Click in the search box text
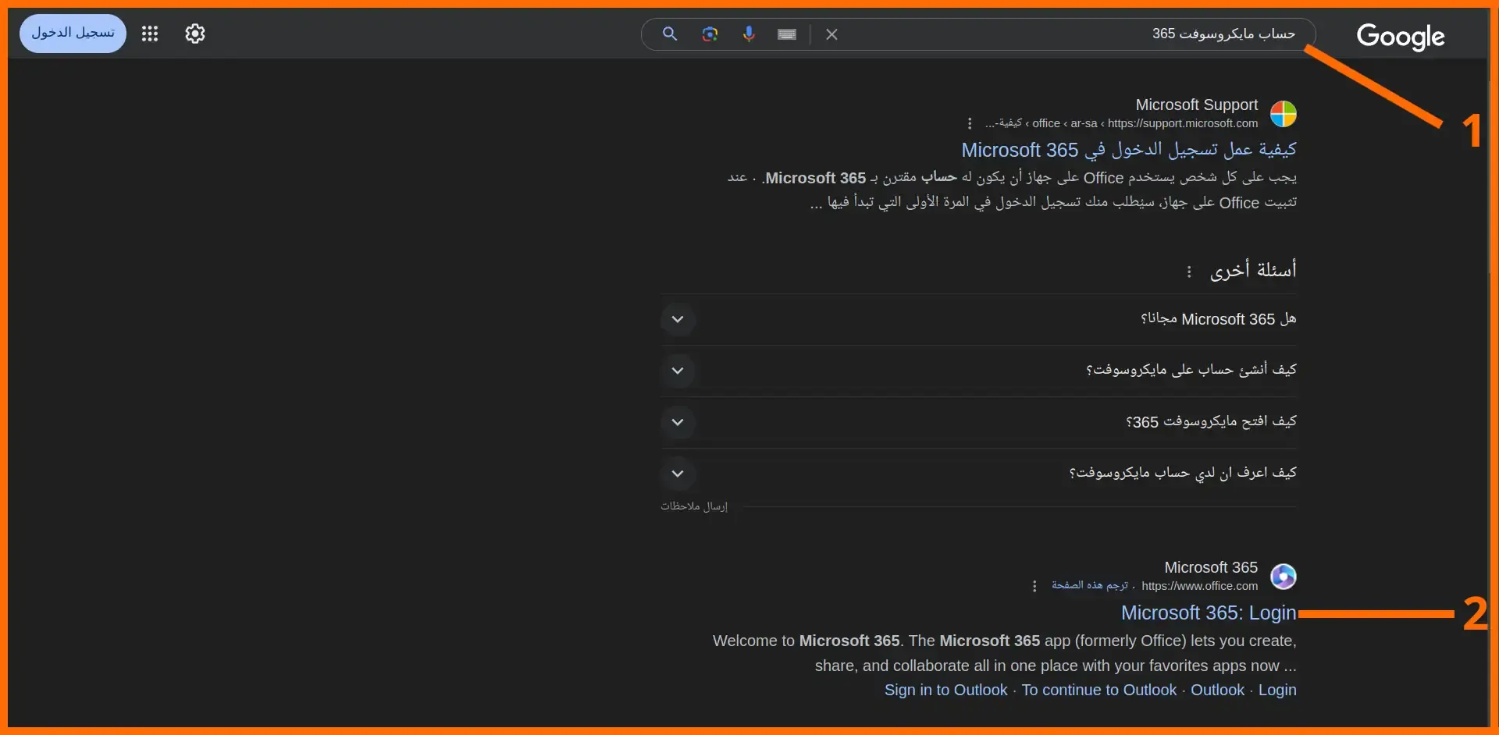This screenshot has height=735, width=1499. [x=1223, y=34]
